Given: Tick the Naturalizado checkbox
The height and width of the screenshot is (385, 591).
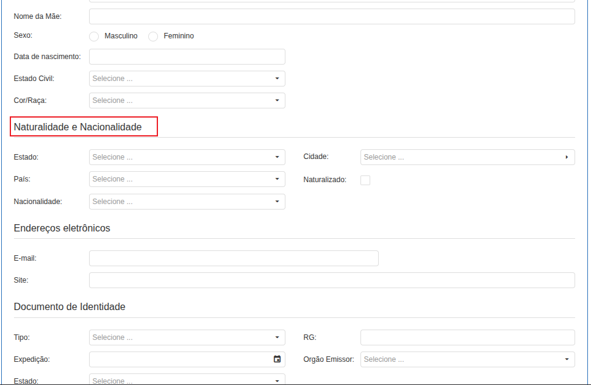Looking at the screenshot, I should pyautogui.click(x=365, y=180).
